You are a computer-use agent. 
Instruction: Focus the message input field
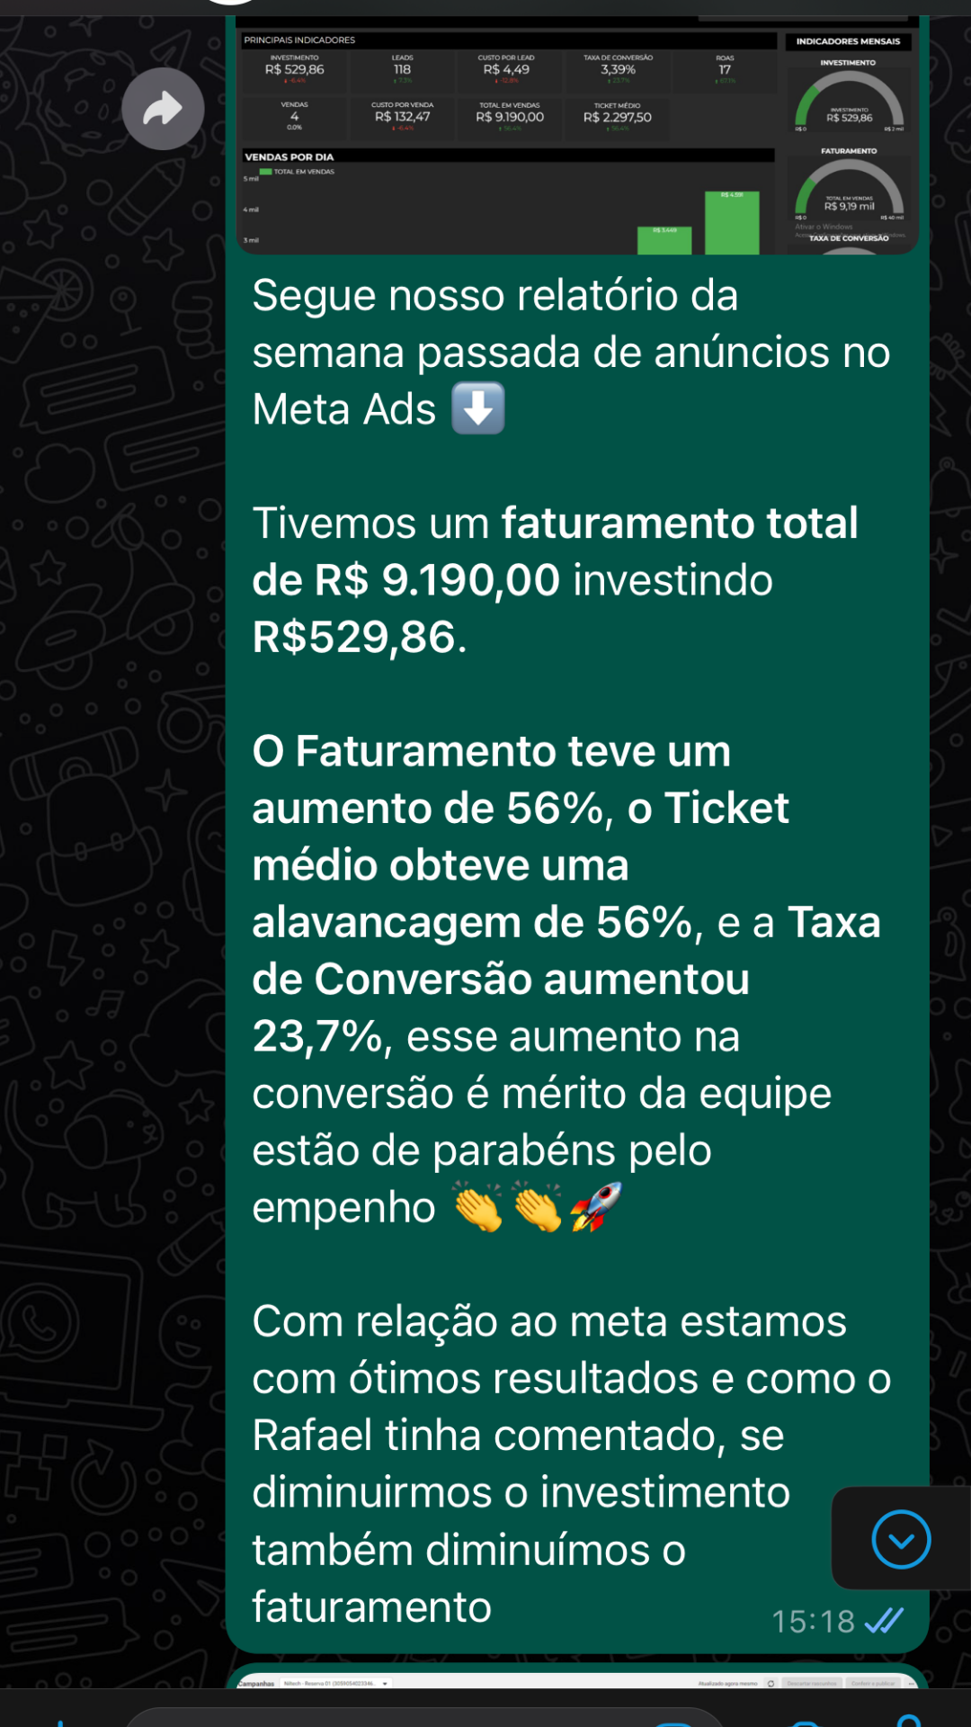(x=423, y=1716)
